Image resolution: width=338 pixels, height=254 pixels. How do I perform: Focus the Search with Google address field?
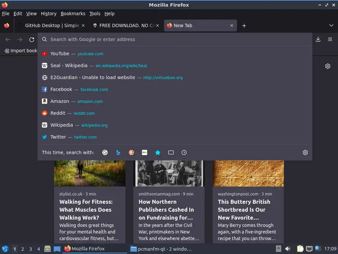[x=175, y=39]
